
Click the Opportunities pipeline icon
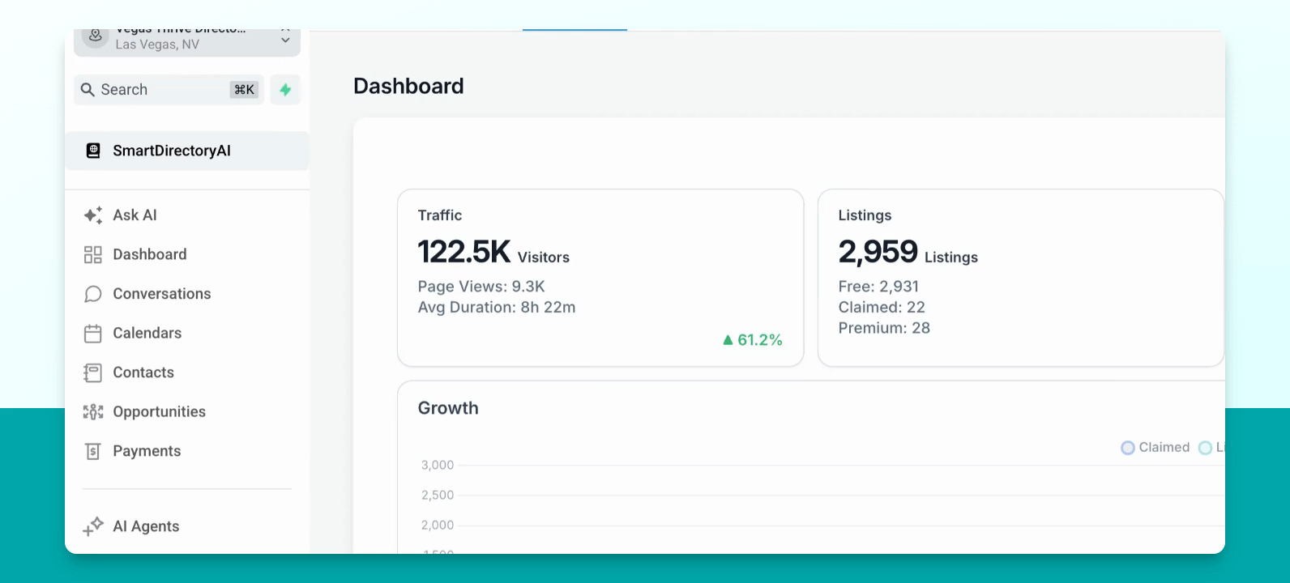point(93,412)
